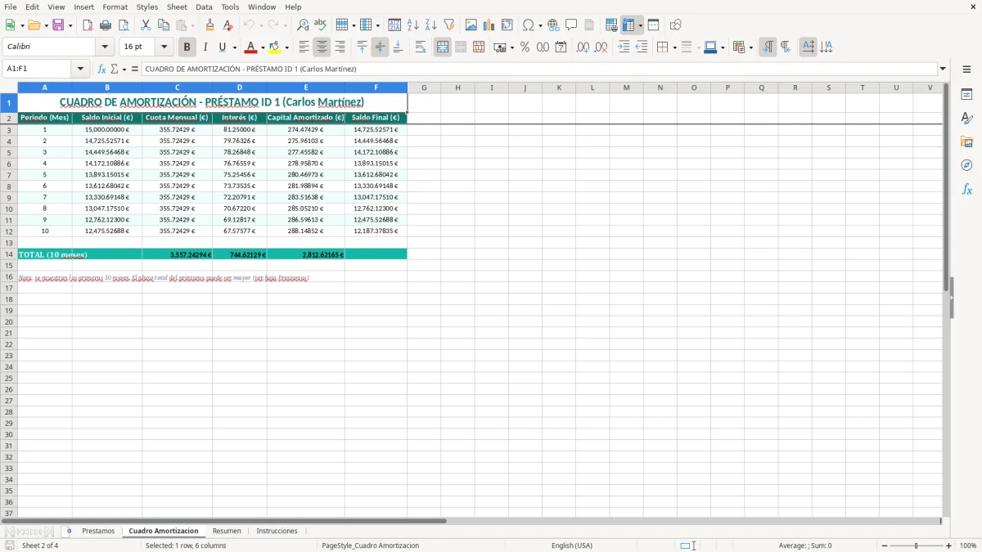The image size is (982, 552).
Task: Export directly as PDF
Action: pos(88,25)
